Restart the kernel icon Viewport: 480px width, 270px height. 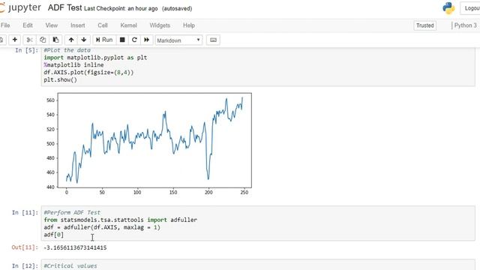[x=134, y=40]
